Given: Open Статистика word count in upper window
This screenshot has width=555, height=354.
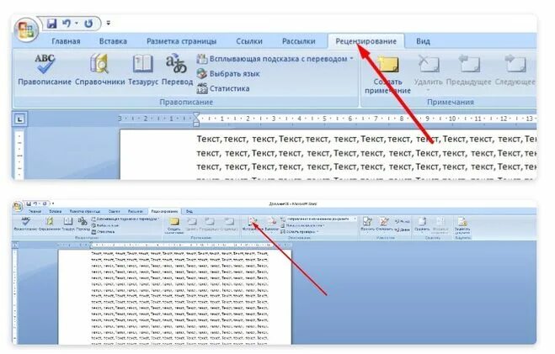Looking at the screenshot, I should [x=223, y=88].
